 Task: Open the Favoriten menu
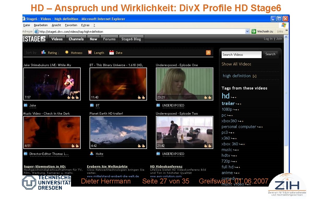71,25
